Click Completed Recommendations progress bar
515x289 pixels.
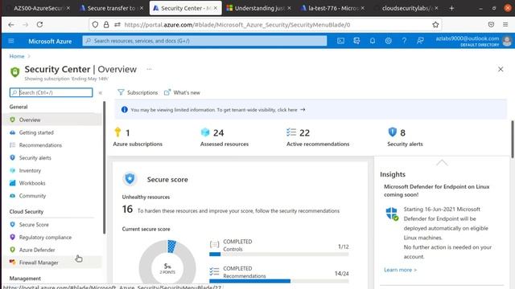point(279,281)
